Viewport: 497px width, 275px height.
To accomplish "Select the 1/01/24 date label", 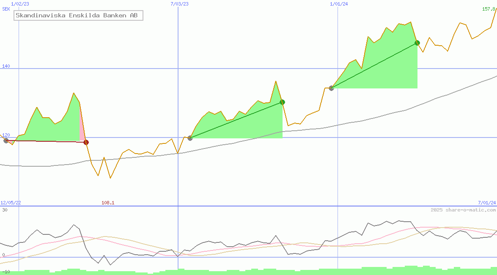I will [339, 4].
